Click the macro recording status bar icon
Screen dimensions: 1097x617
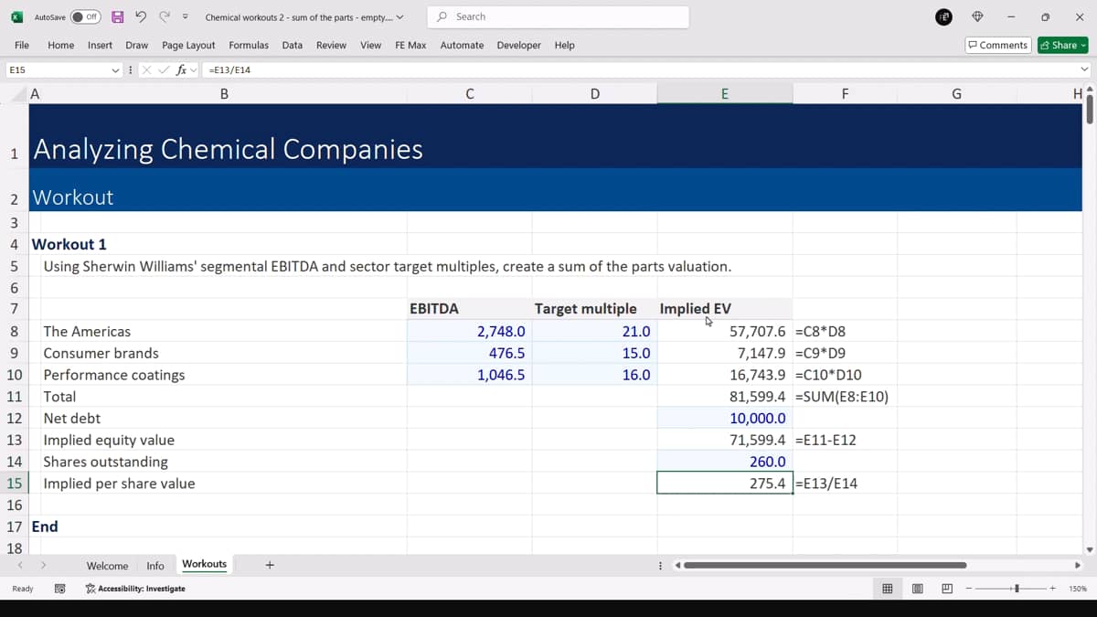point(59,589)
